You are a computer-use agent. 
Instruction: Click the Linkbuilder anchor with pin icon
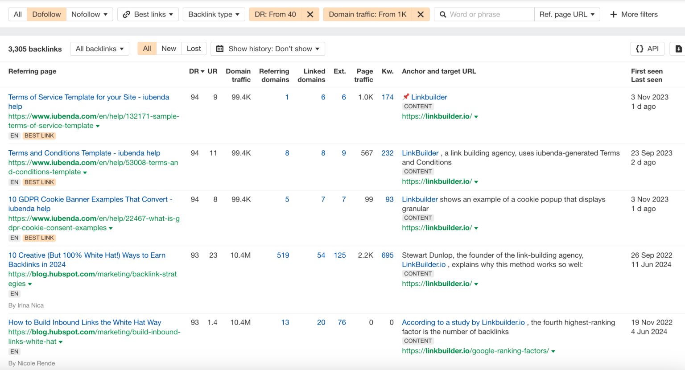point(429,97)
